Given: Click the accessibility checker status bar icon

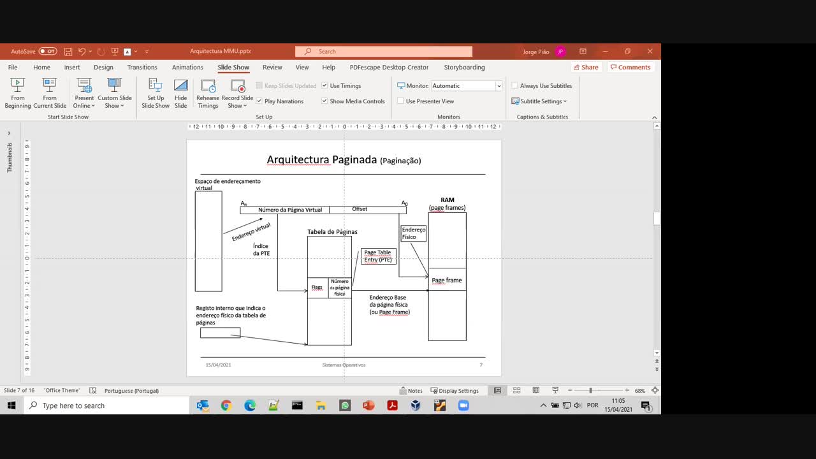Looking at the screenshot, I should [x=92, y=391].
